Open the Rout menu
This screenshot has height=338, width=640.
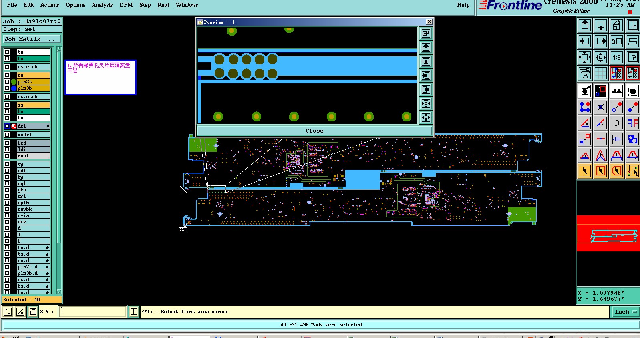point(163,5)
